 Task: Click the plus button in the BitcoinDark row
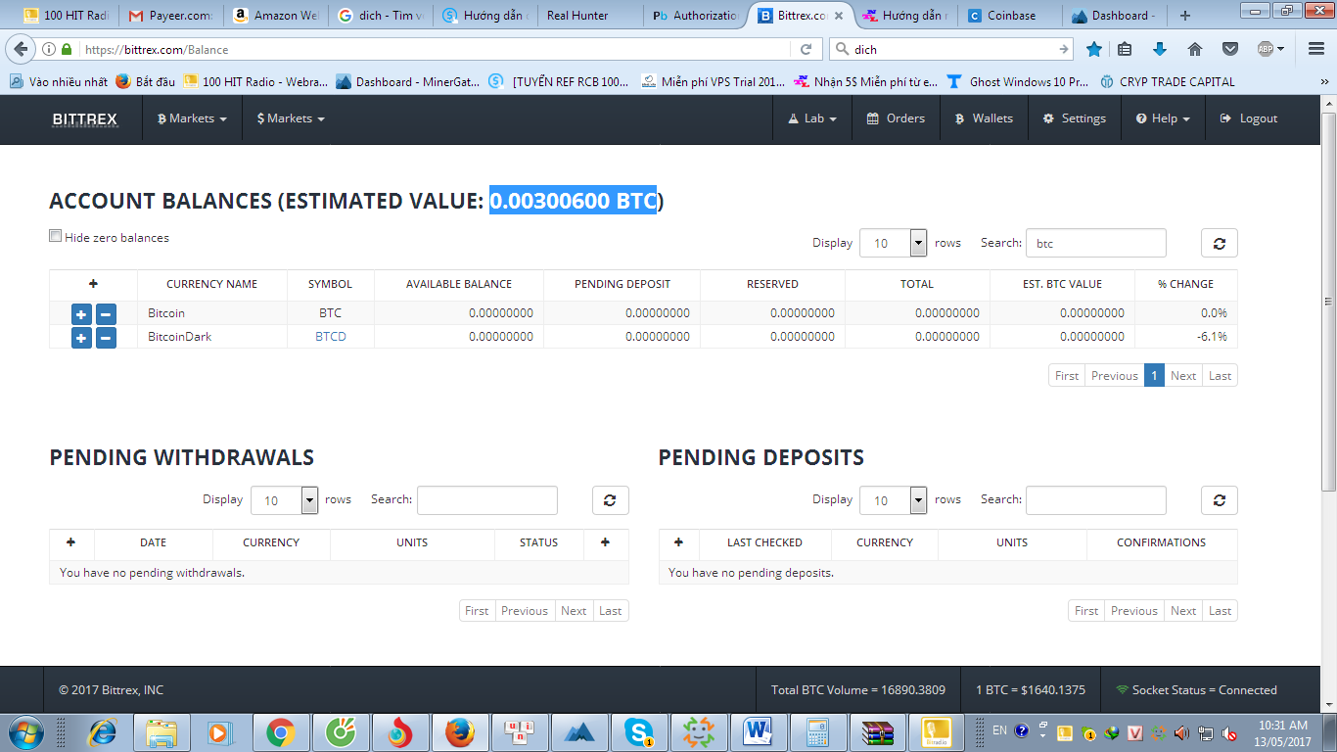click(x=81, y=338)
